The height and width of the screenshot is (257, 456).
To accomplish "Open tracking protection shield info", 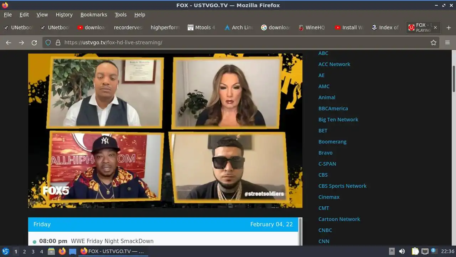I will click(48, 42).
